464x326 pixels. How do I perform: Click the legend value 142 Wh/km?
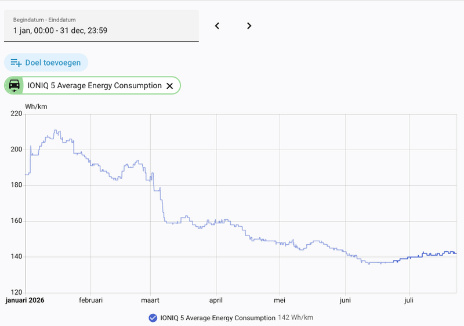tap(295, 317)
